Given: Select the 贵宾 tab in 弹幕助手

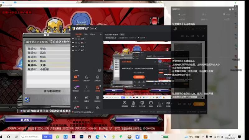Looking at the screenshot, I should pyautogui.click(x=204, y=19).
